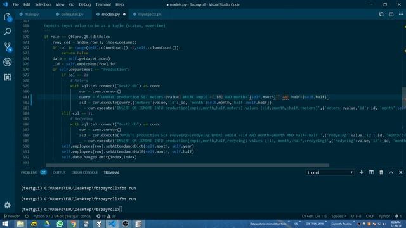Image resolution: width=406 pixels, height=228 pixels.
Task: Click the compare changes icon in editor toolbar
Action: coord(381,14)
